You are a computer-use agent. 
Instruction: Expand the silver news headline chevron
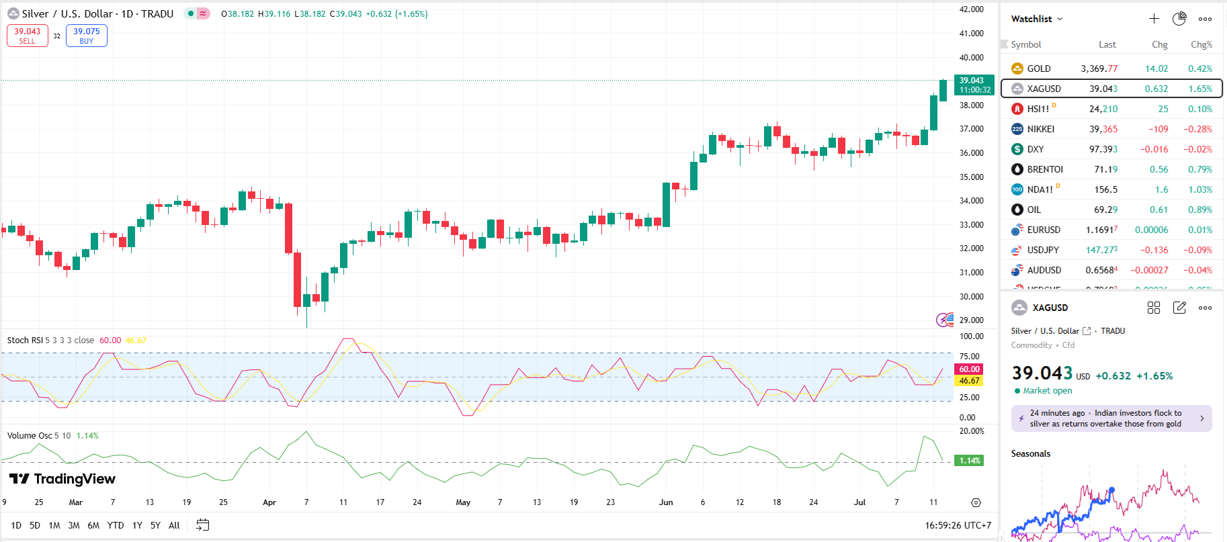coord(1202,418)
